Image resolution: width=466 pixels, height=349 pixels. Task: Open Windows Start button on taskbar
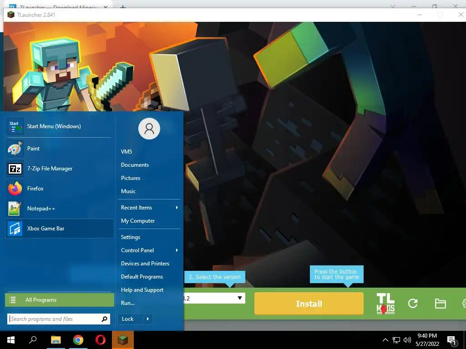pos(11,340)
